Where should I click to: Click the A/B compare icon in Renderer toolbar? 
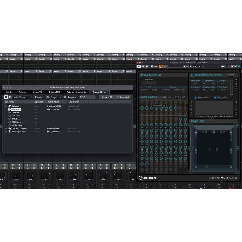coord(152,66)
